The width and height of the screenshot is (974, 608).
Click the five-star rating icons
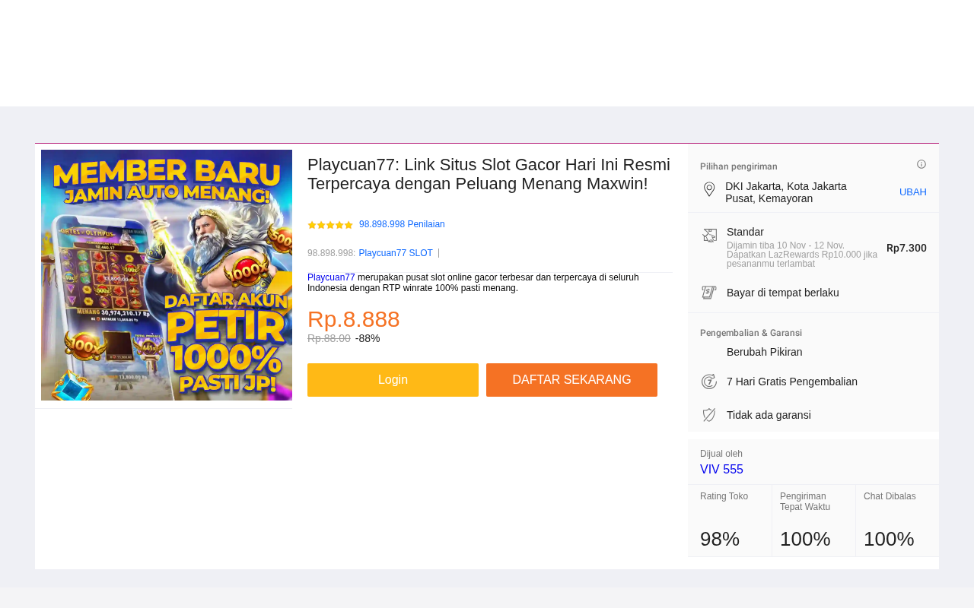(330, 225)
